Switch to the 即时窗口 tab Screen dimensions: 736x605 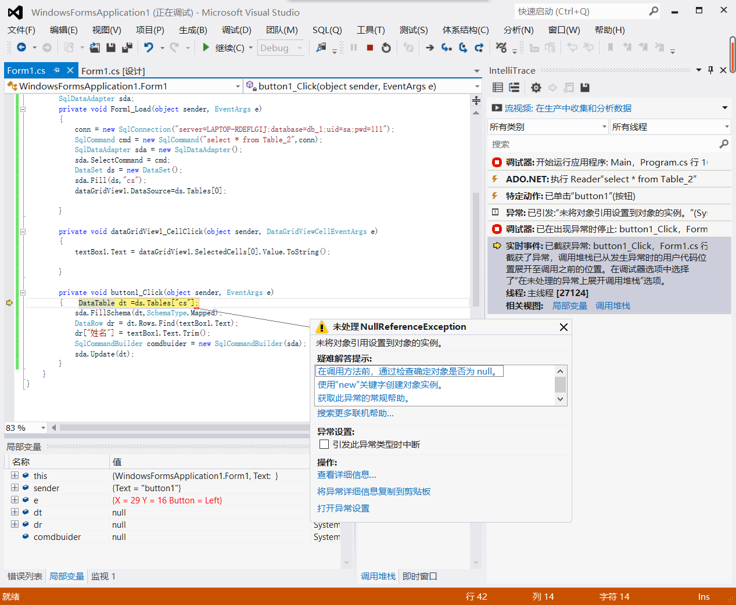click(x=420, y=576)
